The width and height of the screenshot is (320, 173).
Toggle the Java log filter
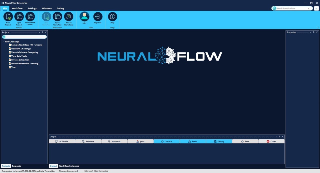coord(140,141)
